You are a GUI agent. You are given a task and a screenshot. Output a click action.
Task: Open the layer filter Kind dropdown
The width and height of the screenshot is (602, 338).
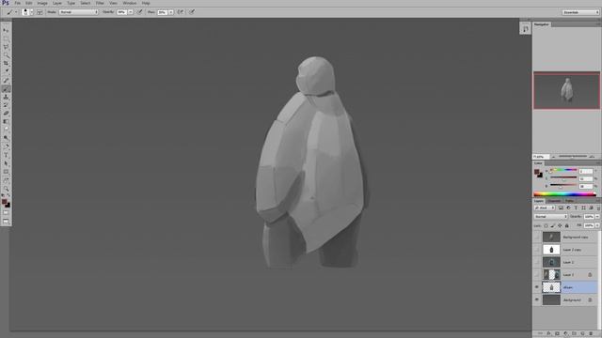click(545, 207)
